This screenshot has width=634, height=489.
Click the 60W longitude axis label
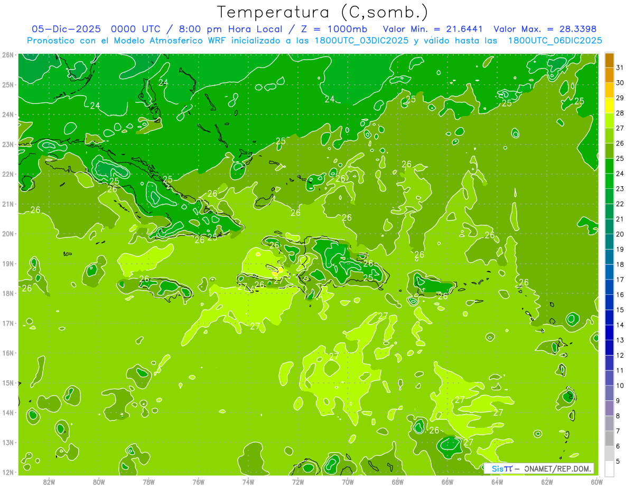pyautogui.click(x=596, y=482)
